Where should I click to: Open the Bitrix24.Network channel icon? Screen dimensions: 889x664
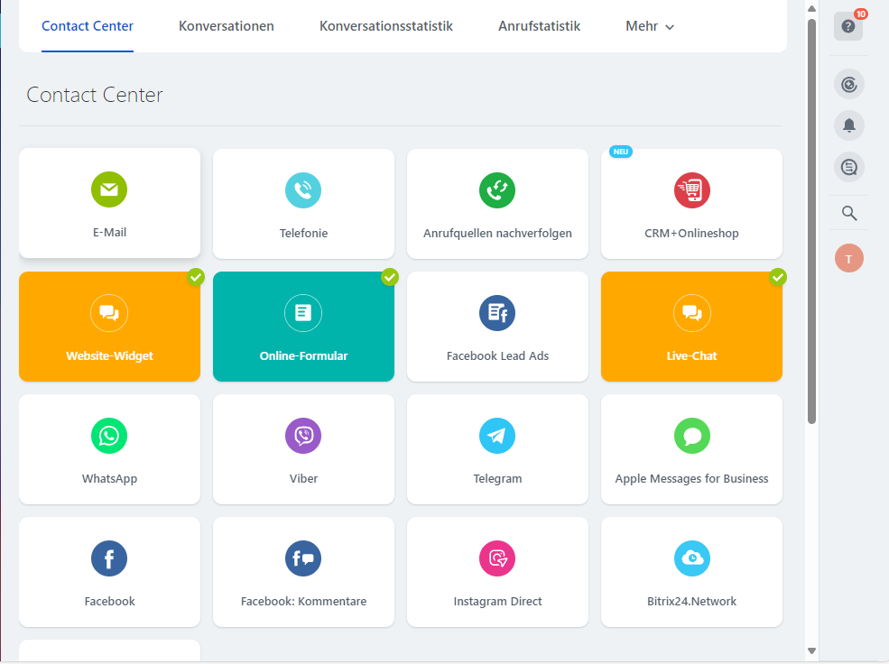691,558
